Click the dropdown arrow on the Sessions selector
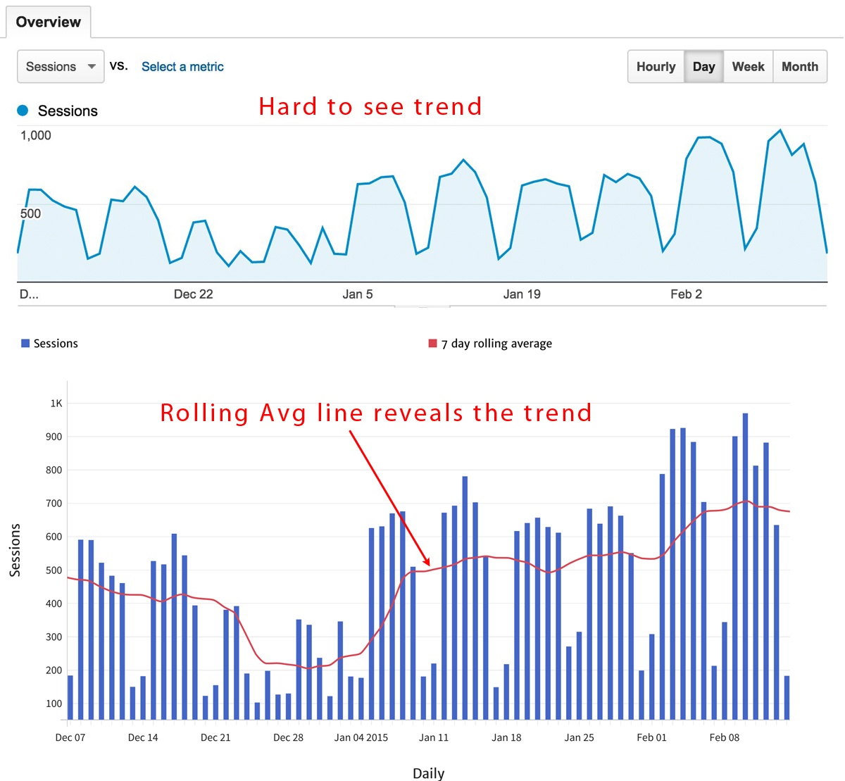845x781 pixels. (x=91, y=66)
